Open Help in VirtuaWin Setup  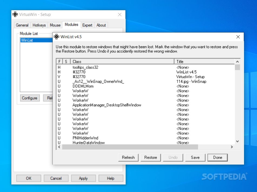pos(111,178)
